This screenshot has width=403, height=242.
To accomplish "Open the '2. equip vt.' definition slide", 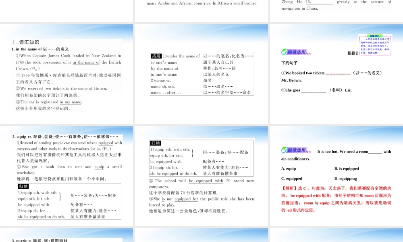I will [x=66, y=176].
